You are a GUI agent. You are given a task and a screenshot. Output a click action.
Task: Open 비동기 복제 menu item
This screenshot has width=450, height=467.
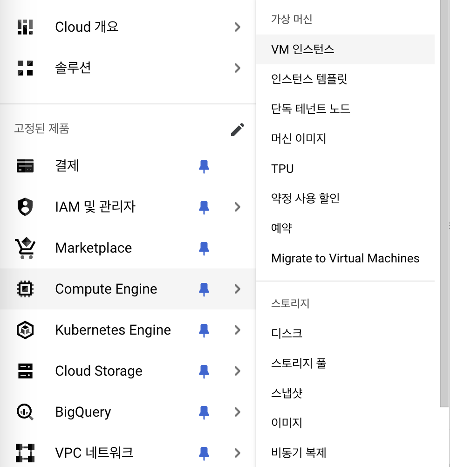[345, 453]
